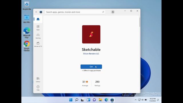Select the Google Chrome desktop shortcut
The width and height of the screenshot is (183, 103).
point(27,46)
